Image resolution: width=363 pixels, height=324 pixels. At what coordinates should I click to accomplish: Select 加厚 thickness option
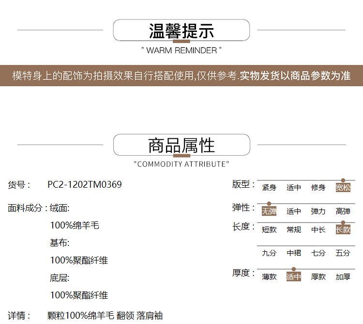point(343,277)
